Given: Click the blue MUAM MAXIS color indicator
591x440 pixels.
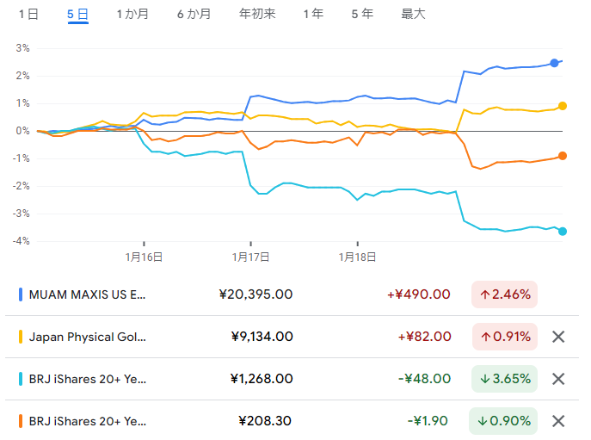Looking at the screenshot, I should click(x=21, y=294).
